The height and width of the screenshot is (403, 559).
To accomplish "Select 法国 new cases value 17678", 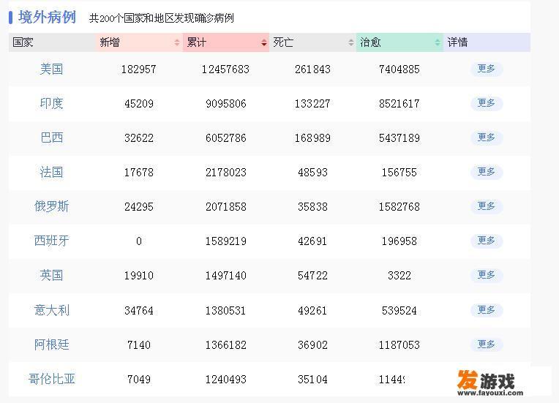I will (139, 173).
